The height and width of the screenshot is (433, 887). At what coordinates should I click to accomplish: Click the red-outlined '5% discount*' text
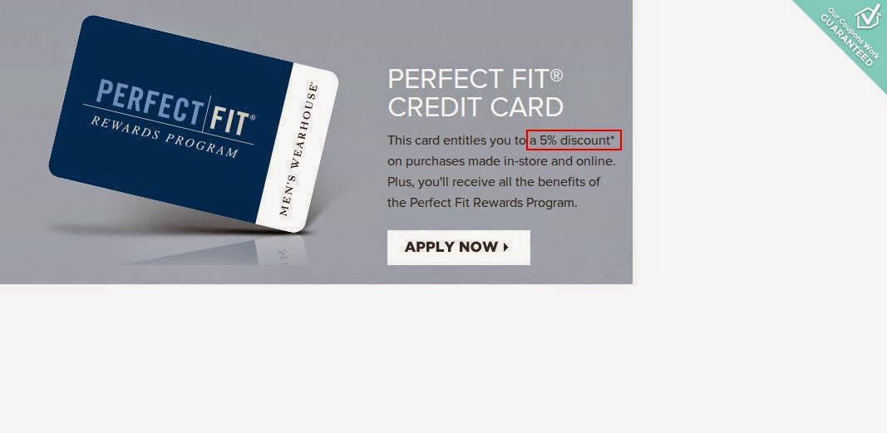tap(574, 140)
